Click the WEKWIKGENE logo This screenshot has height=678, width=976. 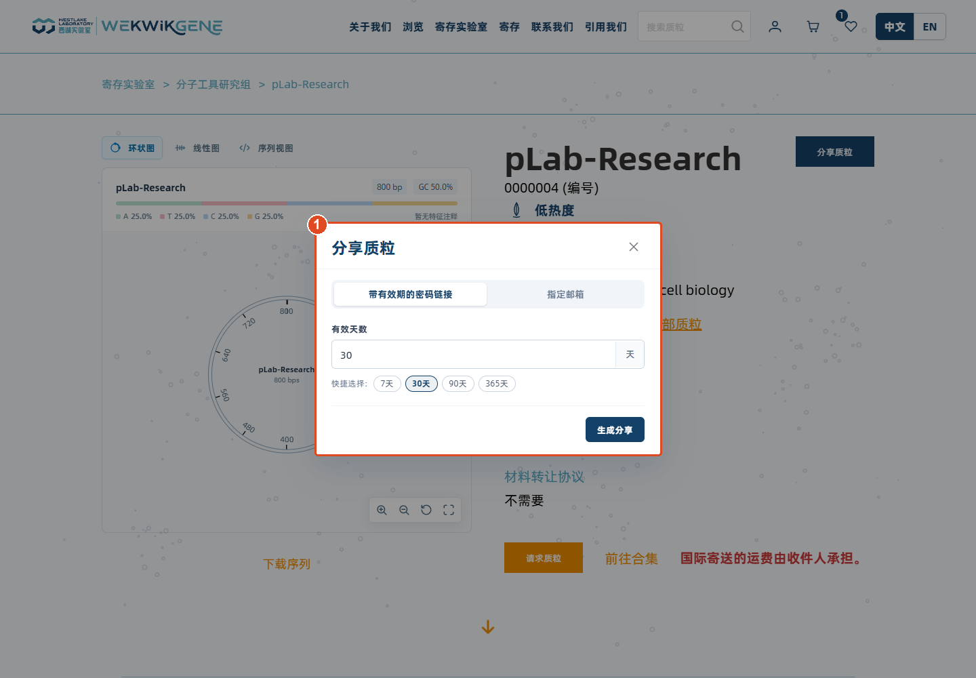click(x=161, y=26)
